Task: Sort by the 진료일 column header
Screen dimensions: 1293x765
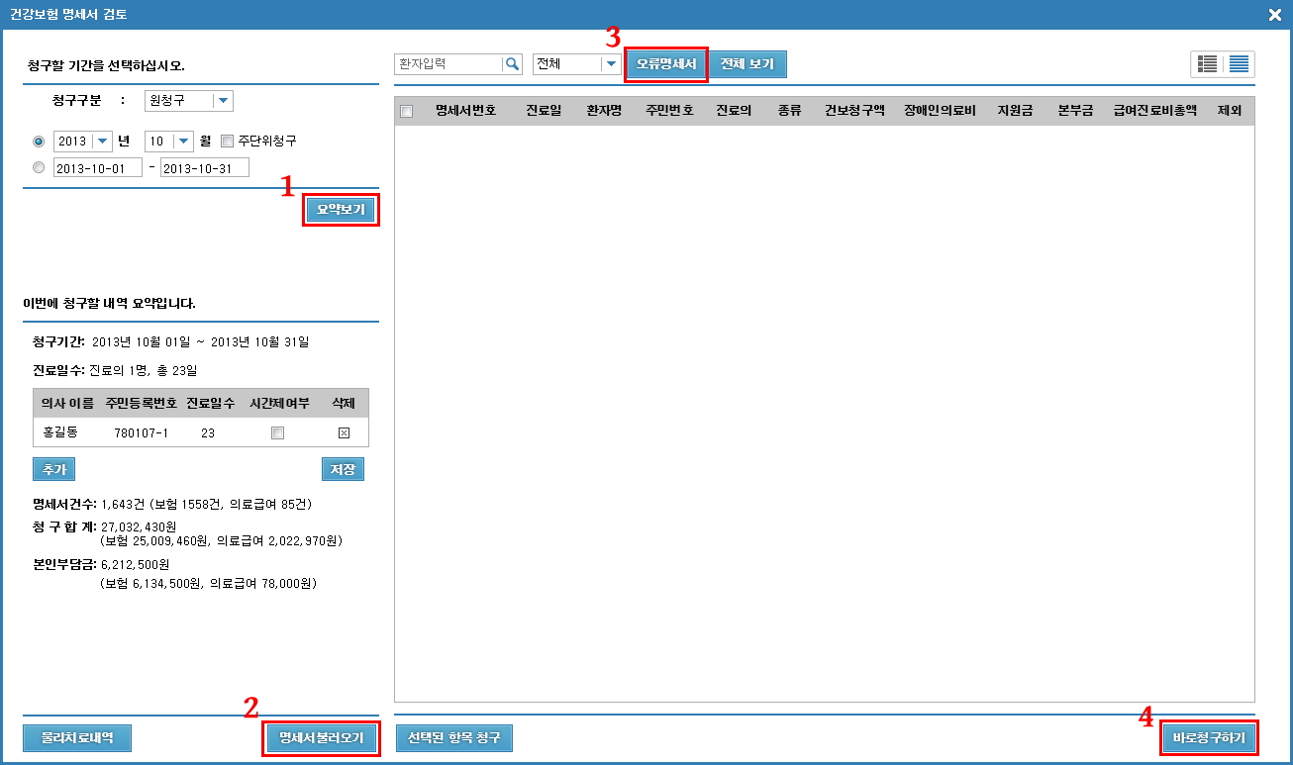Action: click(544, 111)
